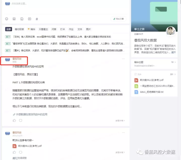
Task: Open 番茄风控 author name on 2021/11/25 post
Action: click(17, 133)
